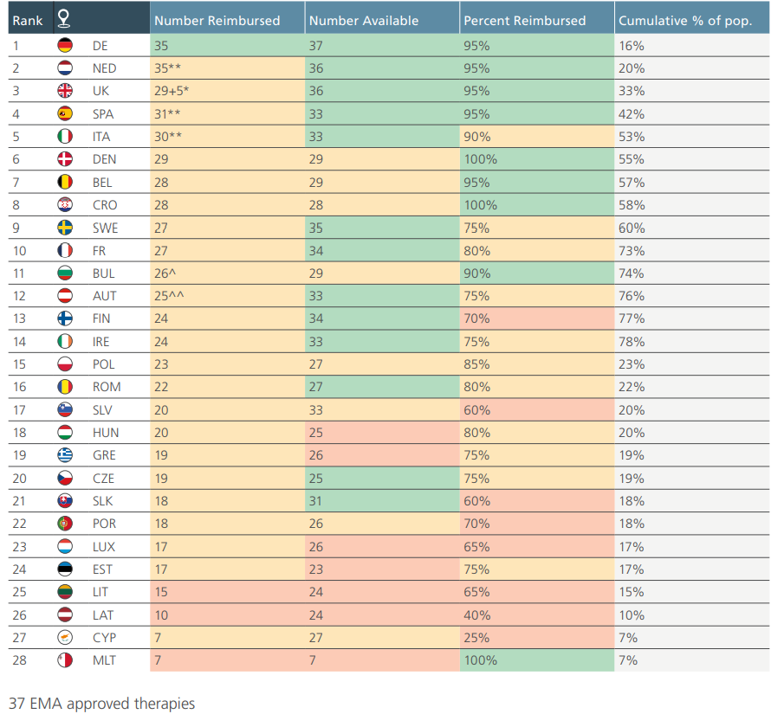Image resolution: width=784 pixels, height=714 pixels.
Task: Click the Greece flag icon
Action: [65, 455]
